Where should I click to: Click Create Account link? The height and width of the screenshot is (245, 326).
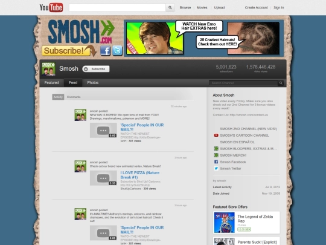(256, 7)
